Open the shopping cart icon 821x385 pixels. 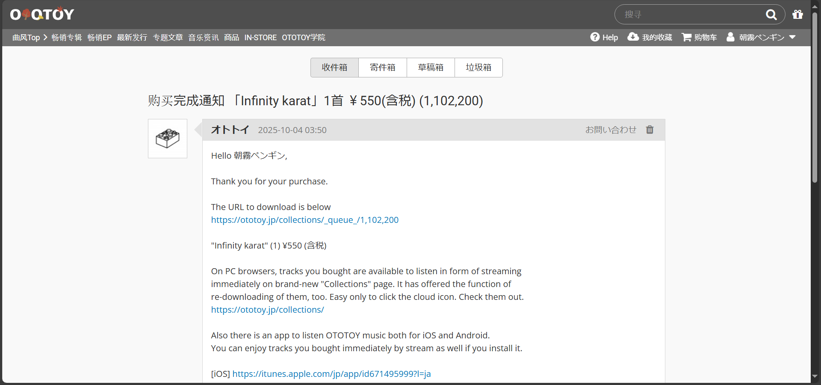pyautogui.click(x=686, y=37)
